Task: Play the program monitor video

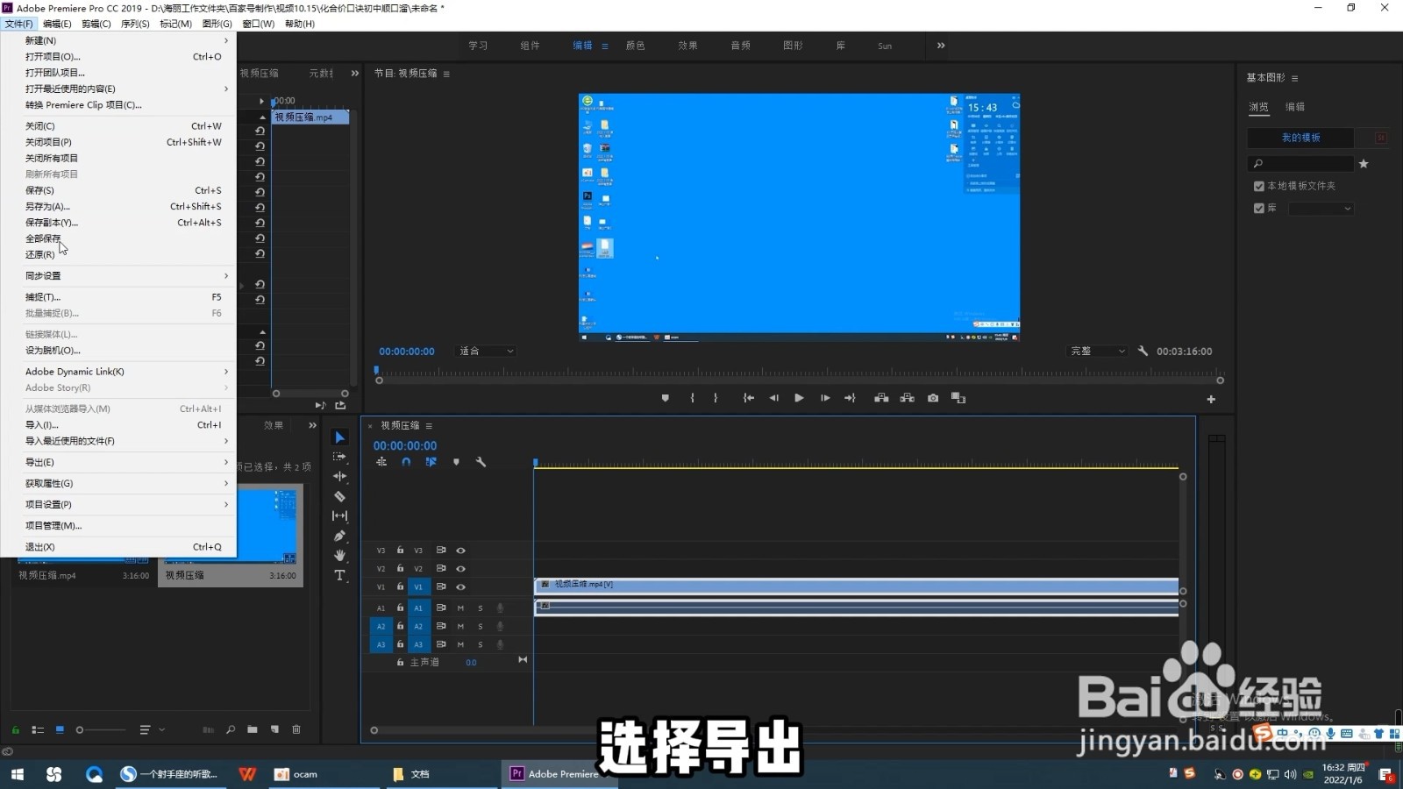Action: [799, 398]
